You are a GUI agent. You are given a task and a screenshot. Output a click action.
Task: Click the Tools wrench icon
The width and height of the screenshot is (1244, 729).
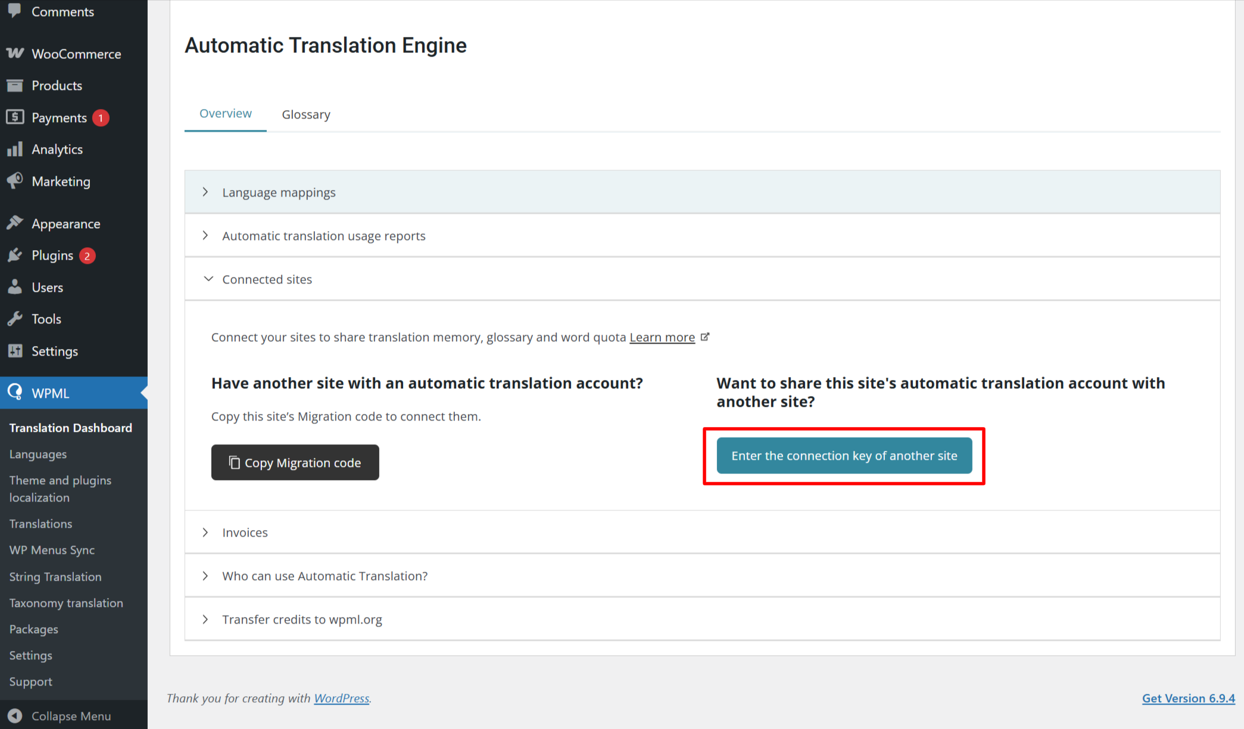(15, 319)
